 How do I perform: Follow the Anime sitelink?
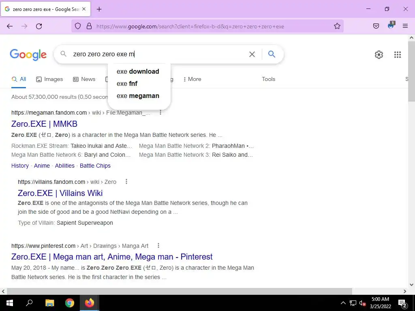click(x=42, y=166)
